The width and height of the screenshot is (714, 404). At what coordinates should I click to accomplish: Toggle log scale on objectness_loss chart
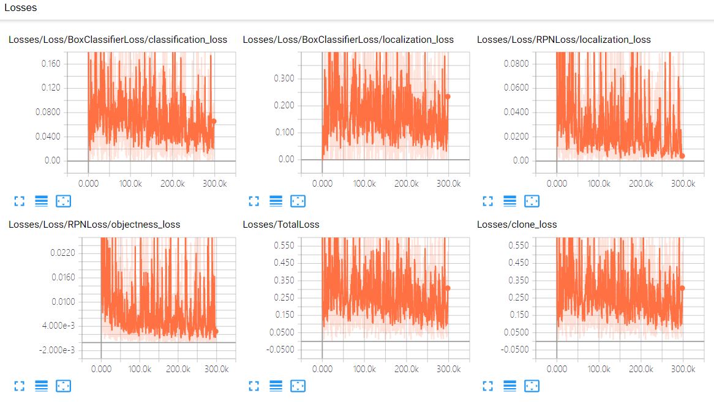[42, 386]
